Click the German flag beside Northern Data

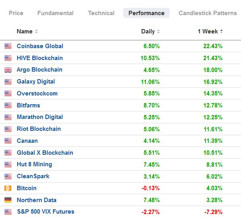[x=8, y=200]
